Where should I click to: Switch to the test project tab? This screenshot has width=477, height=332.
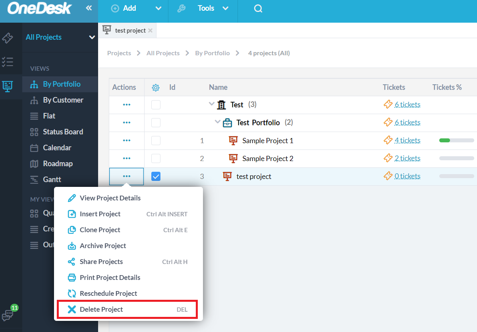tap(127, 30)
